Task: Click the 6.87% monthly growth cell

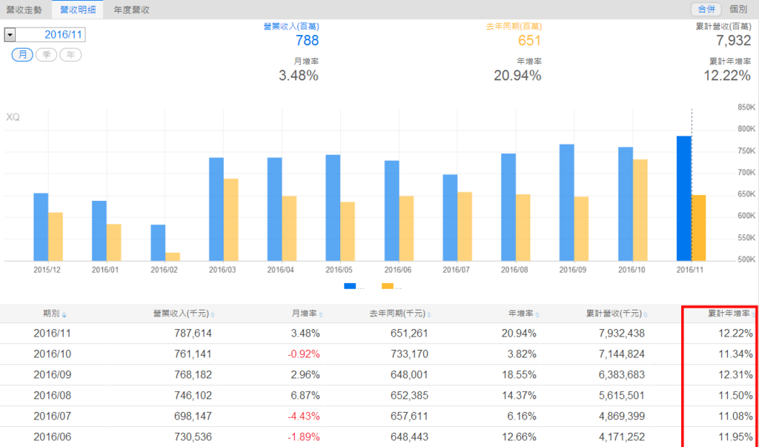Action: coord(305,396)
